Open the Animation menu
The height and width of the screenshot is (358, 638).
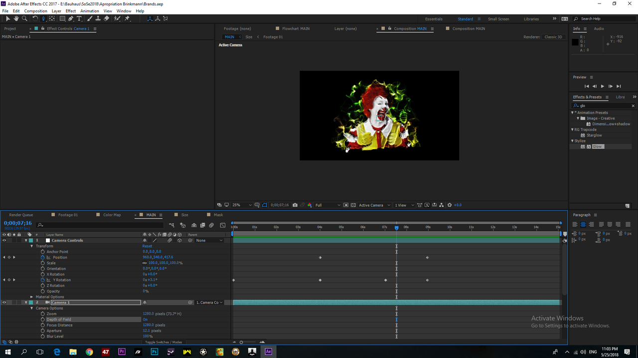point(90,11)
